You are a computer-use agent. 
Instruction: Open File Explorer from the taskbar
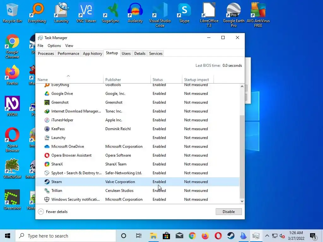point(154,236)
